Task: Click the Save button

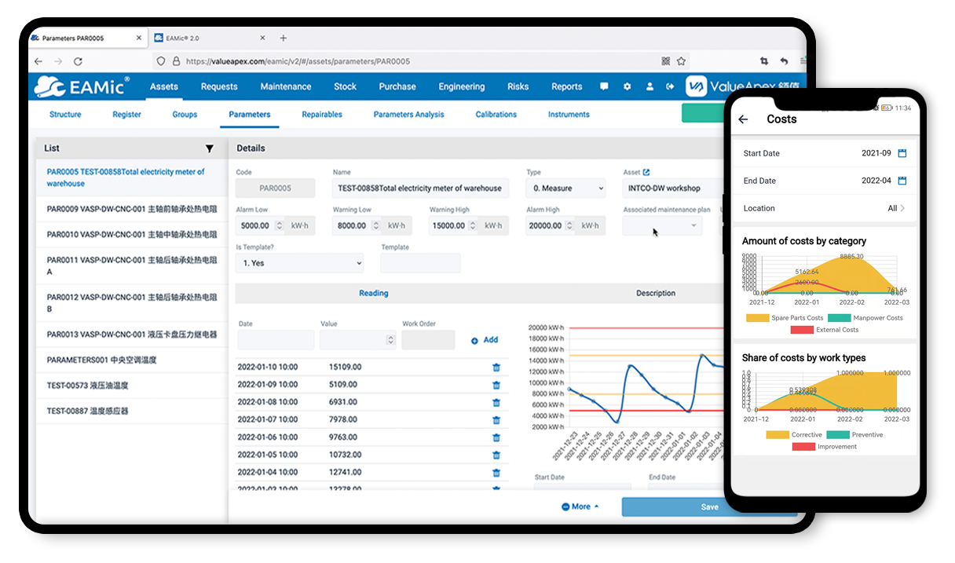Action: [709, 506]
